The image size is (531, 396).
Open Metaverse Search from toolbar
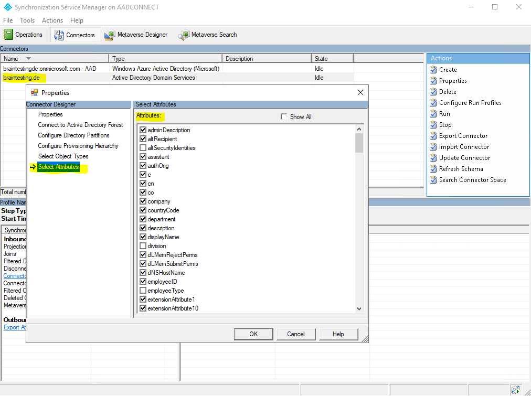pos(184,35)
